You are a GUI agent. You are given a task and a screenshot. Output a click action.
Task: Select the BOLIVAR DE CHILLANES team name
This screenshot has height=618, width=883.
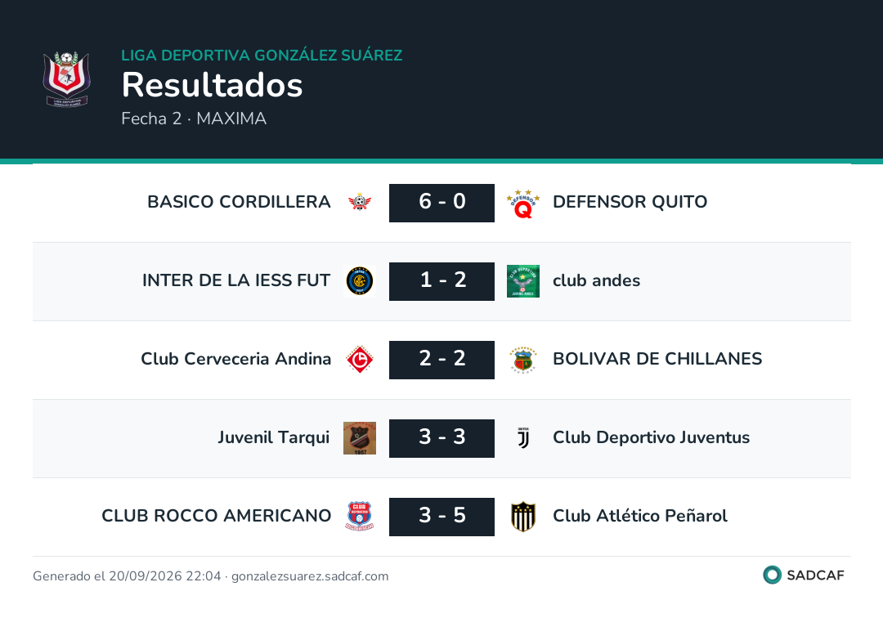tap(657, 359)
